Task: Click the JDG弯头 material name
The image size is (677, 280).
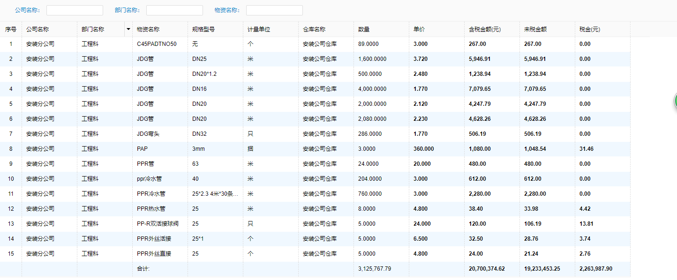Action: (x=148, y=134)
